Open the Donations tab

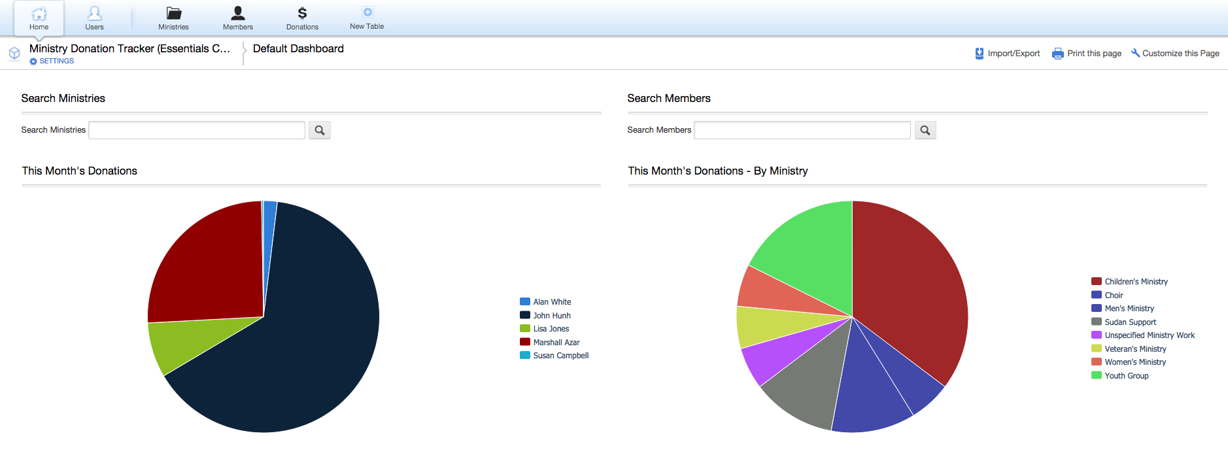coord(302,18)
